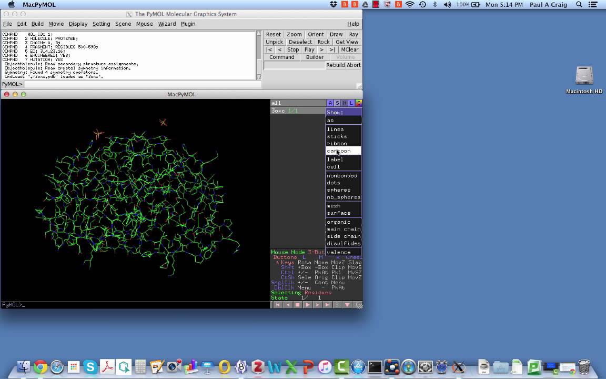This screenshot has height=379, width=606.
Task: Open the Plugin menu
Action: (188, 24)
